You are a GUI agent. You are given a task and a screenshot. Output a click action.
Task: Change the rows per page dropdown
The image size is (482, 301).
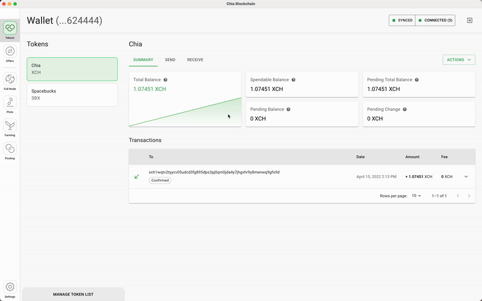[x=416, y=196]
